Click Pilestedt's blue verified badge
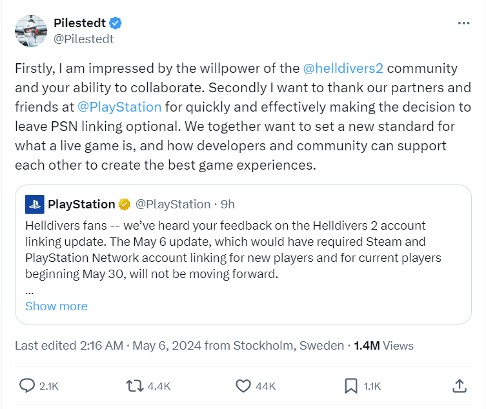Viewport: 486px width, 409px height. 116,23
